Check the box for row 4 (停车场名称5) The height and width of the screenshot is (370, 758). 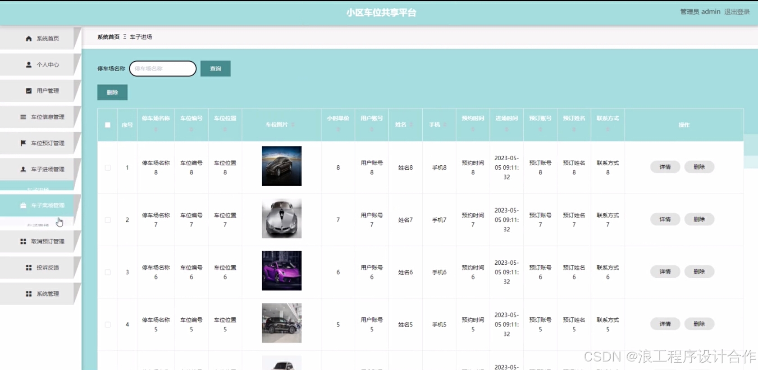[x=108, y=325]
